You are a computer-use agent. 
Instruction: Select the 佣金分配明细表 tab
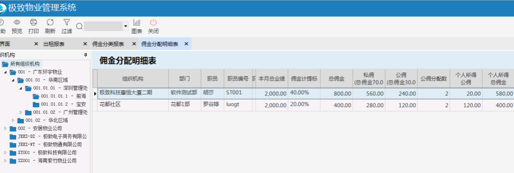tap(160, 44)
